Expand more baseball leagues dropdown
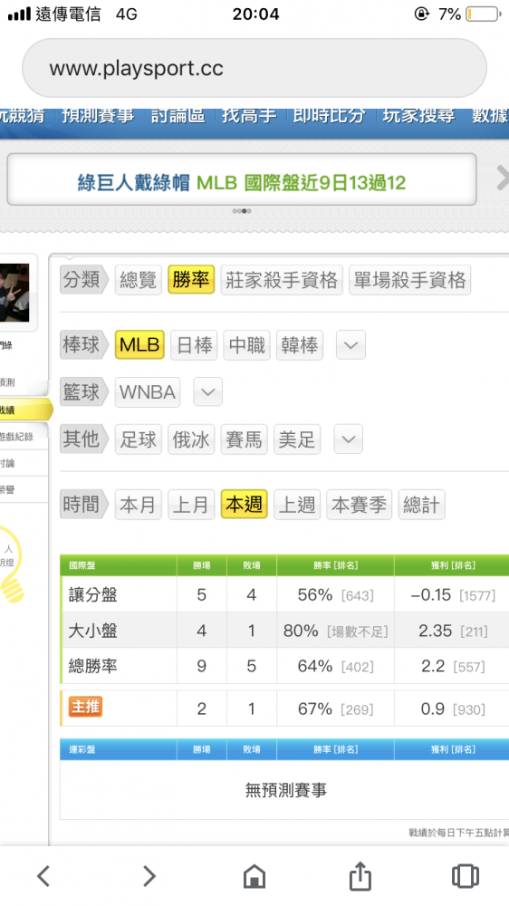 351,345
